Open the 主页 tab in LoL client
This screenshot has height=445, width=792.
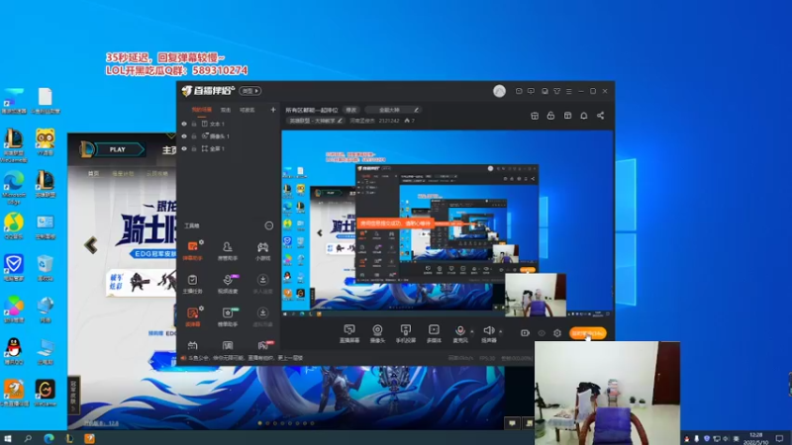pyautogui.click(x=169, y=150)
